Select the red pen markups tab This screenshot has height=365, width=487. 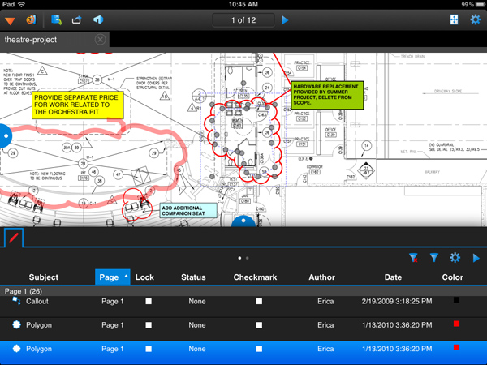[14, 238]
